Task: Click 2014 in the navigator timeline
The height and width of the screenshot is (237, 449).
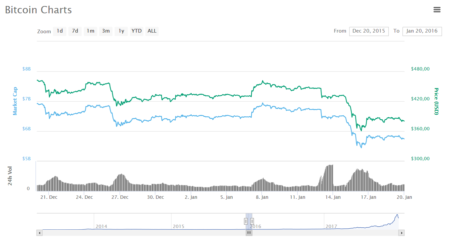Action: tap(101, 226)
